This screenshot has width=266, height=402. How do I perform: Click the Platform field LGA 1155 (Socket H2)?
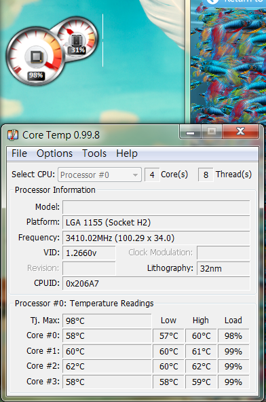coord(156,222)
